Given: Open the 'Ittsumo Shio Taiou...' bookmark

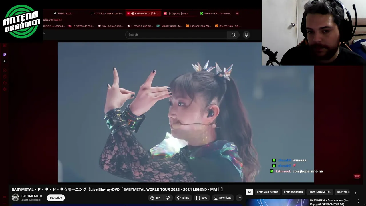Looking at the screenshot, I should pyautogui.click(x=228, y=26).
